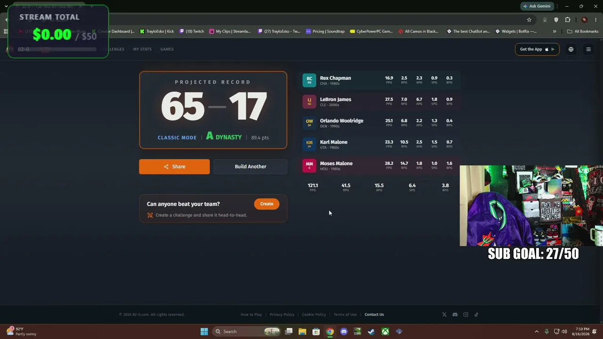Screen dimensions: 603x339
Task: Open the Instagram link in footer
Action: (x=466, y=315)
